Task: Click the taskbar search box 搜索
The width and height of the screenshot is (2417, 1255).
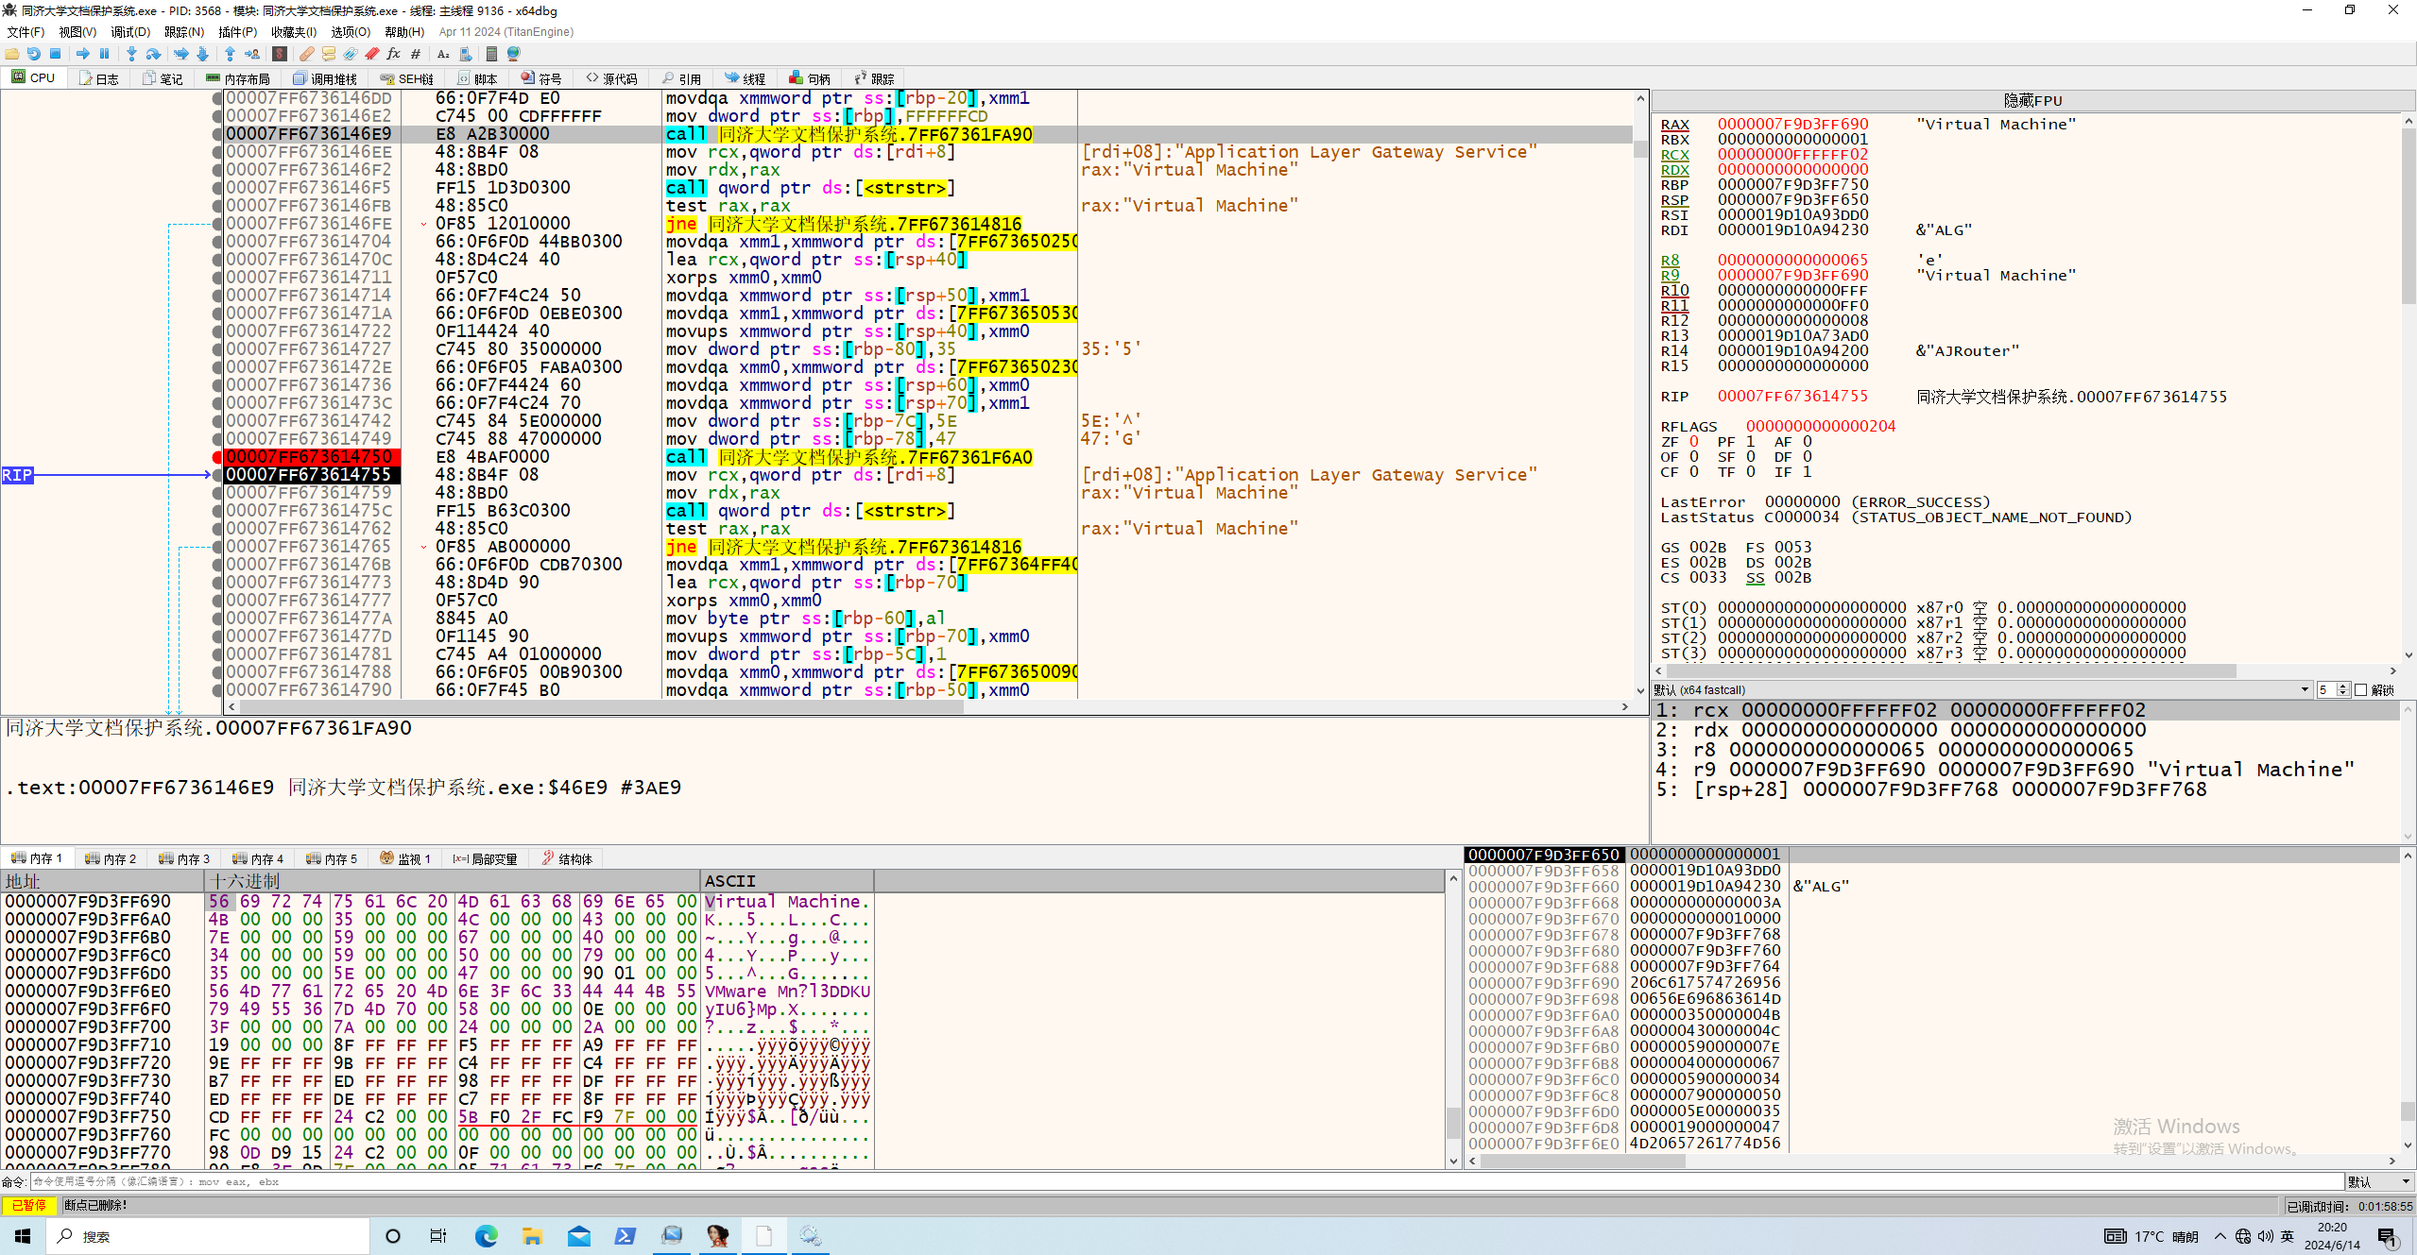Action: click(x=208, y=1236)
